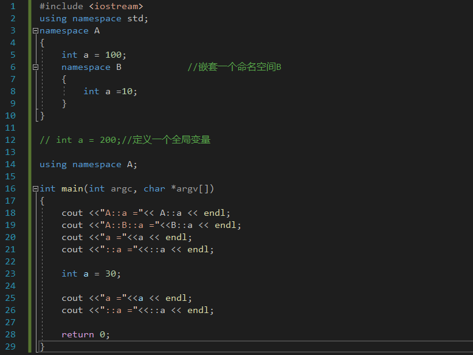Collapse the nested namespace B block

(35, 67)
